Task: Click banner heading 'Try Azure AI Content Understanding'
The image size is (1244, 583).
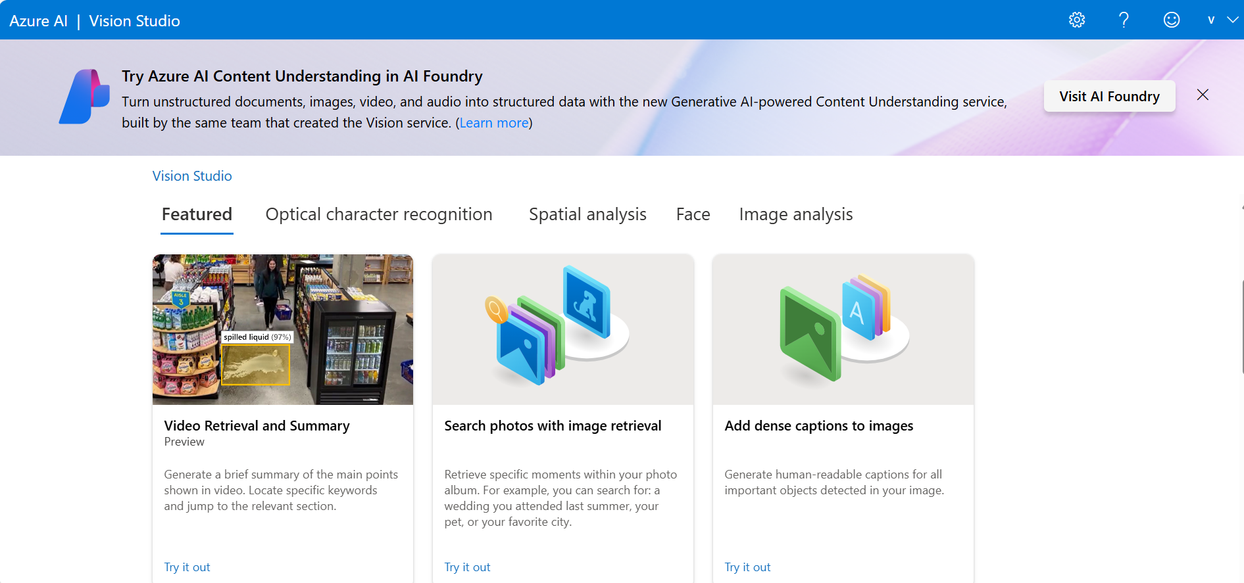Action: [x=302, y=76]
